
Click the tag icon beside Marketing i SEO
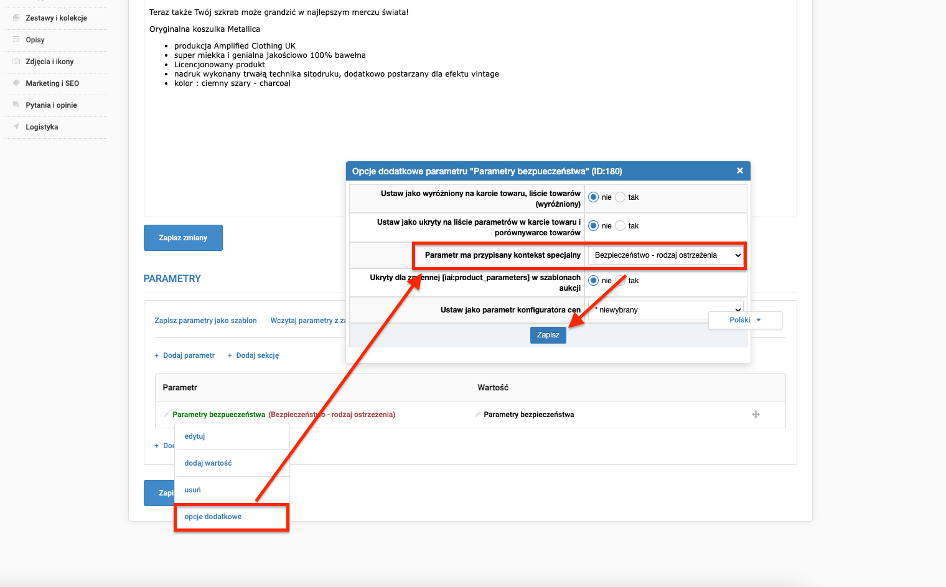click(x=16, y=83)
